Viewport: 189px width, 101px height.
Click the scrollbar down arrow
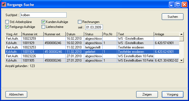tap(181, 60)
